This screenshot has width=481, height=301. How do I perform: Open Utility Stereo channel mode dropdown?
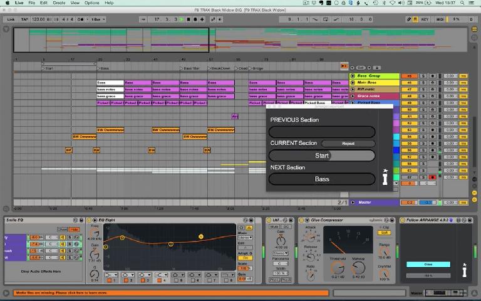click(x=281, y=253)
